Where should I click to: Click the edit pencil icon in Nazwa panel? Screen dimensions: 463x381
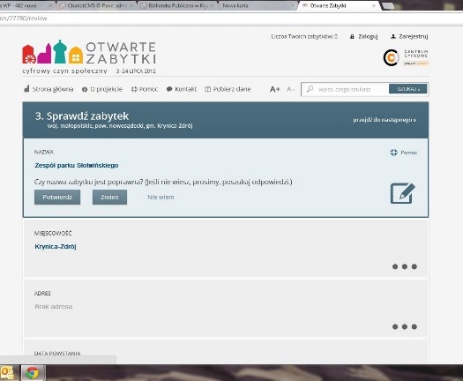point(403,193)
